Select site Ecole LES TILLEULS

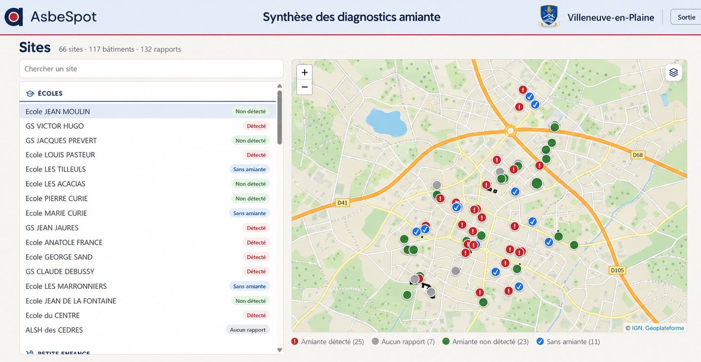(x=148, y=170)
